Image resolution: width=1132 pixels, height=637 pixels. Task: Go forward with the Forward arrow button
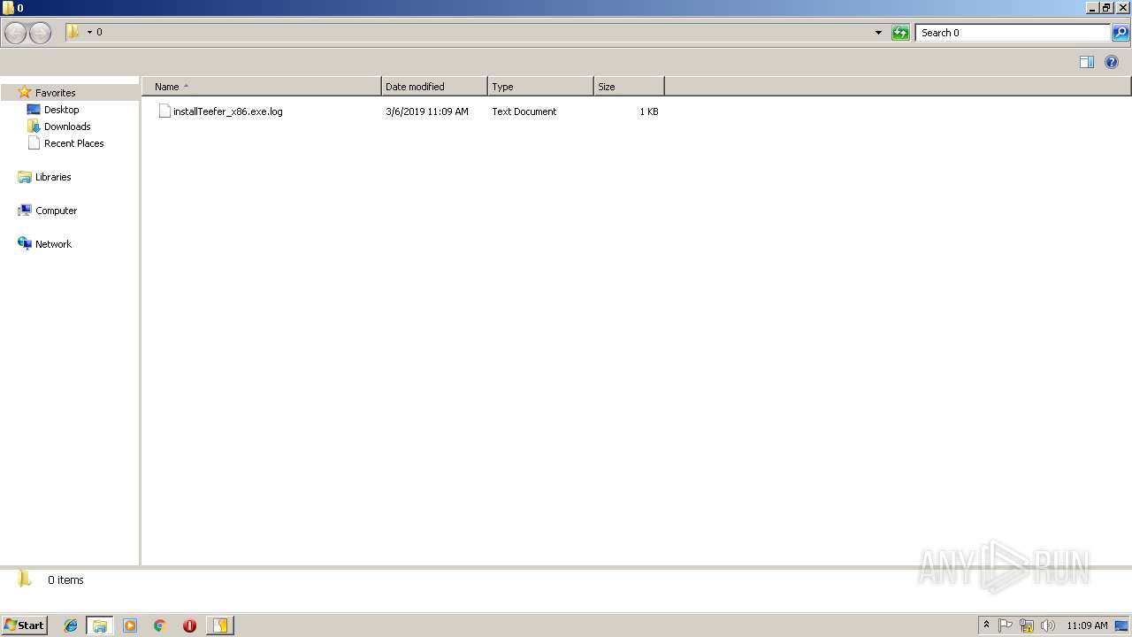[40, 33]
